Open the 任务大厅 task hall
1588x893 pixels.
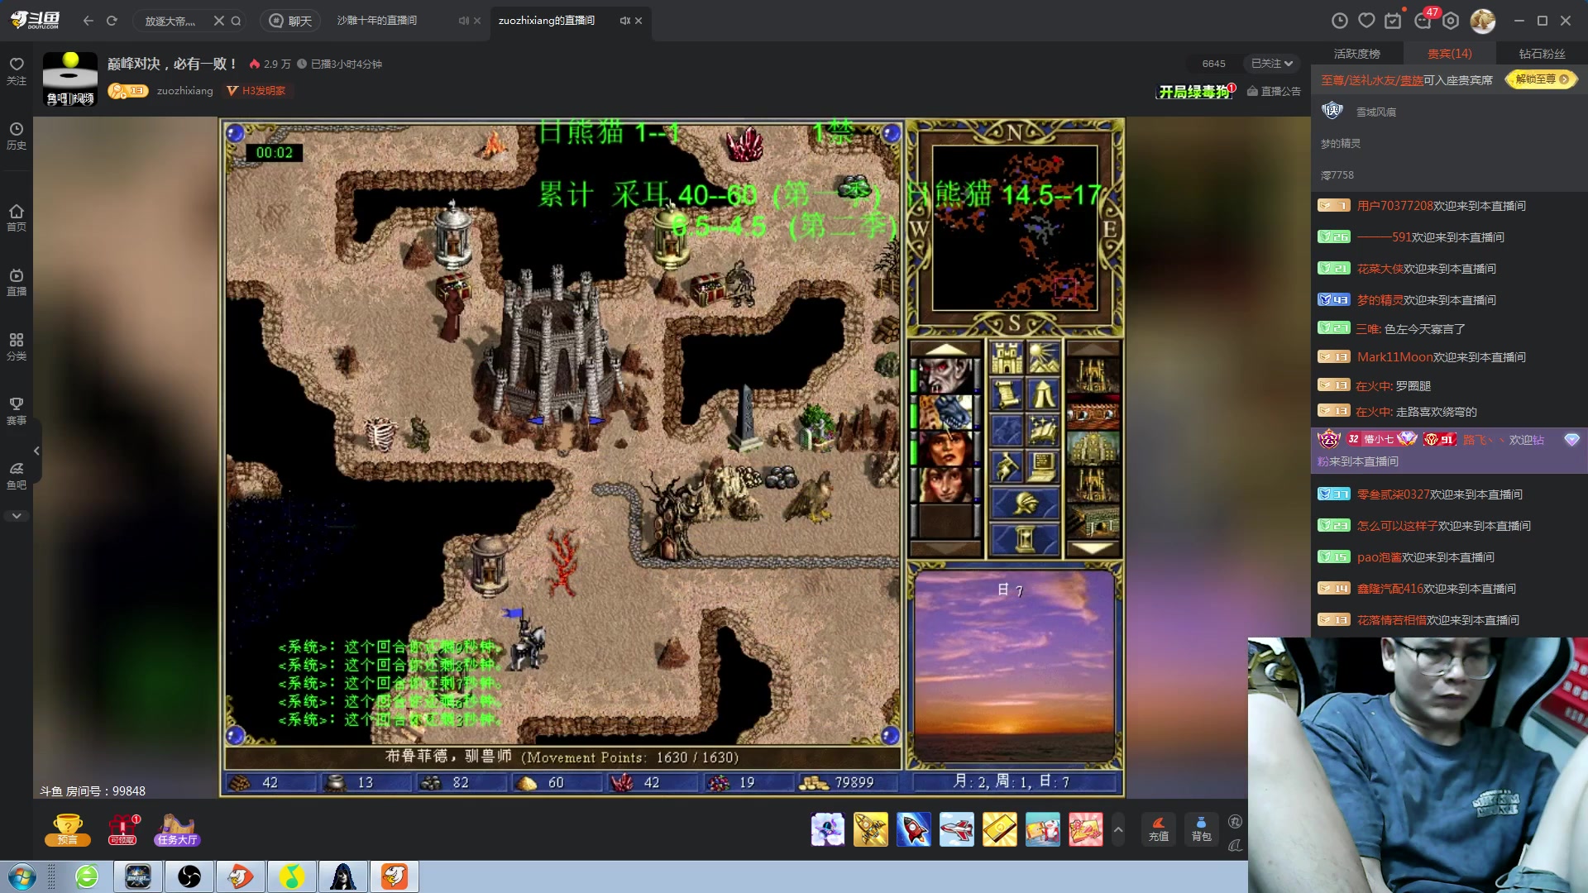click(x=177, y=829)
